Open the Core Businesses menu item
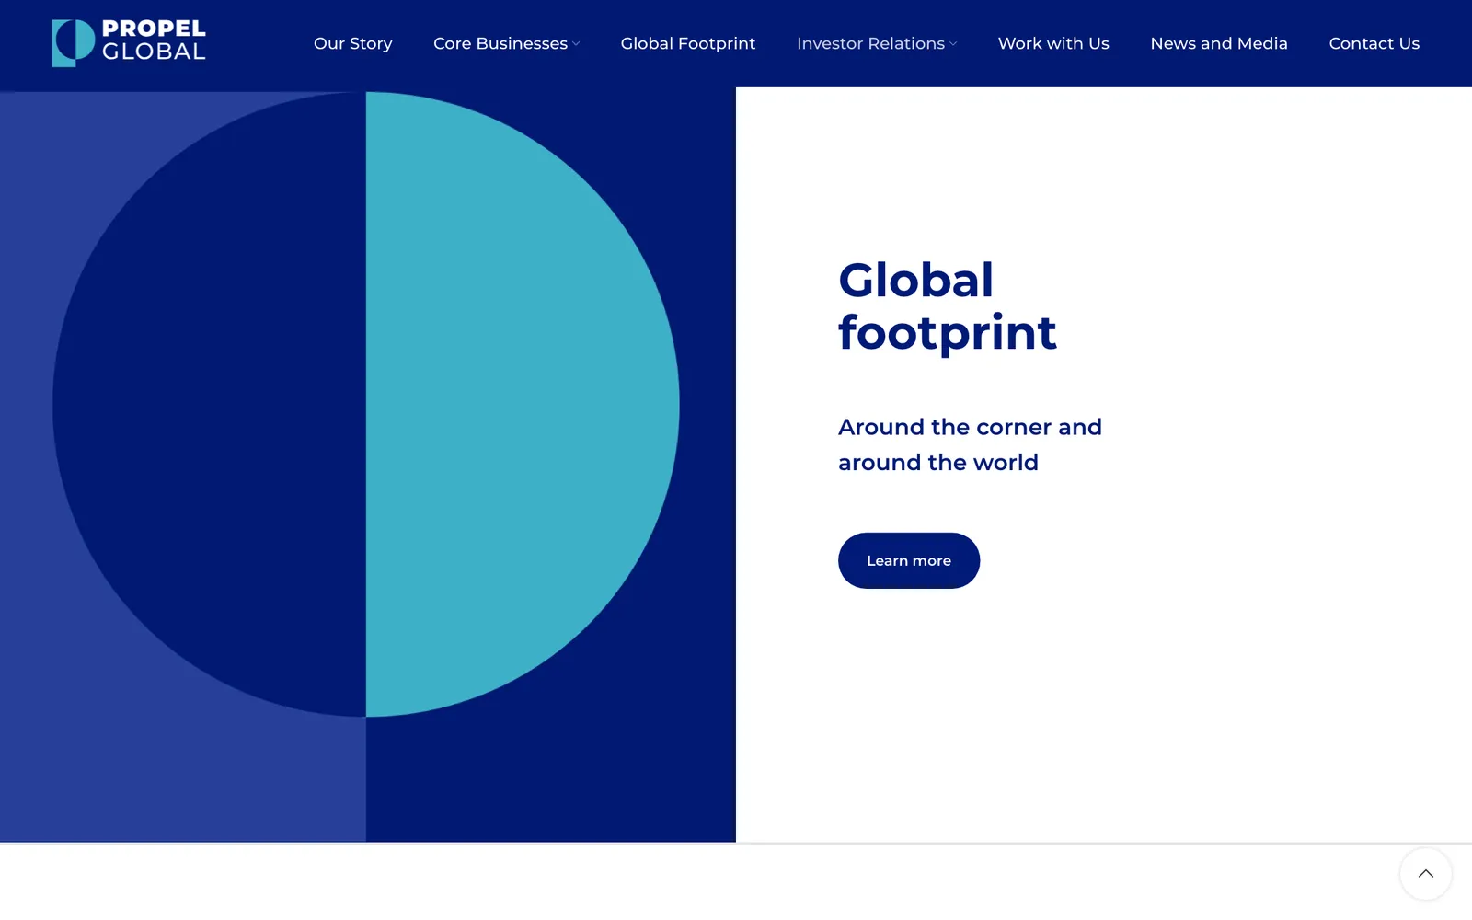Screen dimensions: 1472x920 click(x=500, y=43)
